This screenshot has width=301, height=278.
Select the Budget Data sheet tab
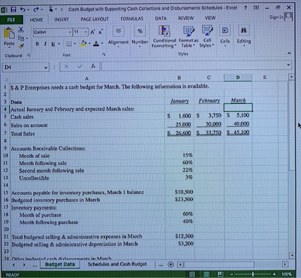tap(60, 265)
